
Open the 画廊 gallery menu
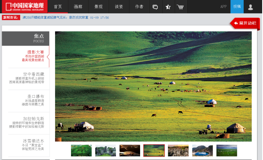pos(78,7)
